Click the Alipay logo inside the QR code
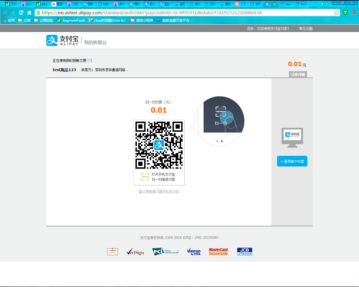The image size is (359, 287). (x=159, y=145)
